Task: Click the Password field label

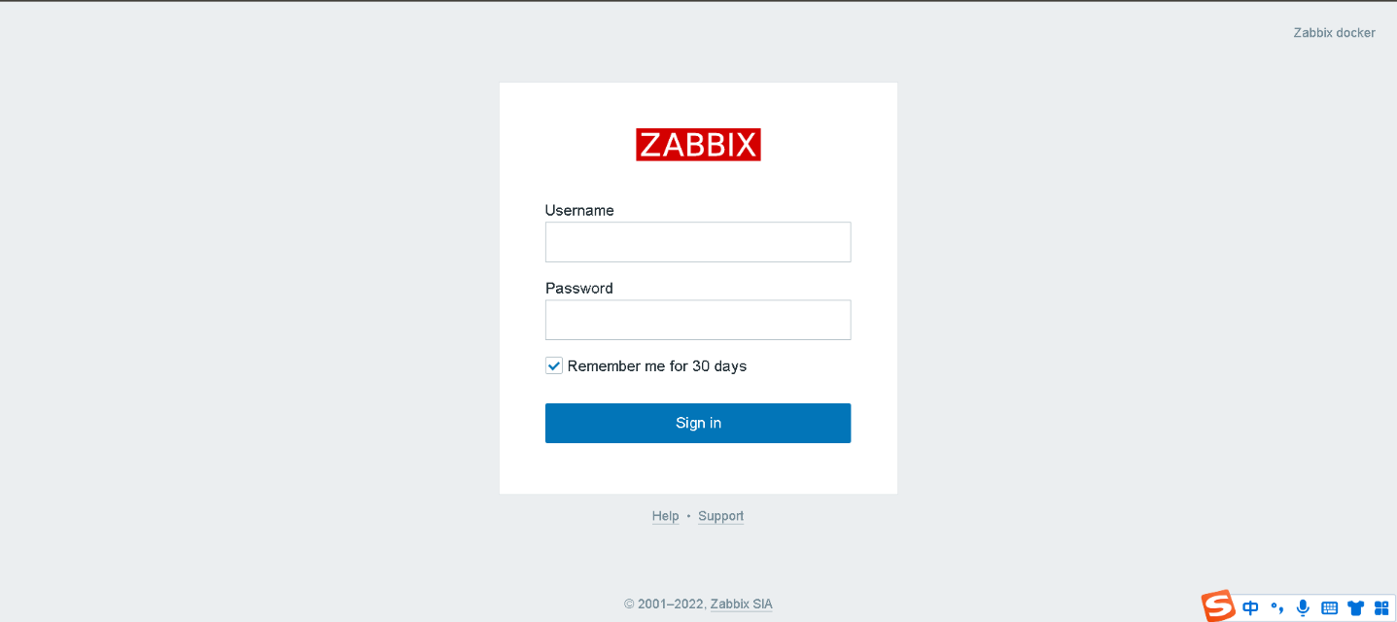Action: (578, 288)
